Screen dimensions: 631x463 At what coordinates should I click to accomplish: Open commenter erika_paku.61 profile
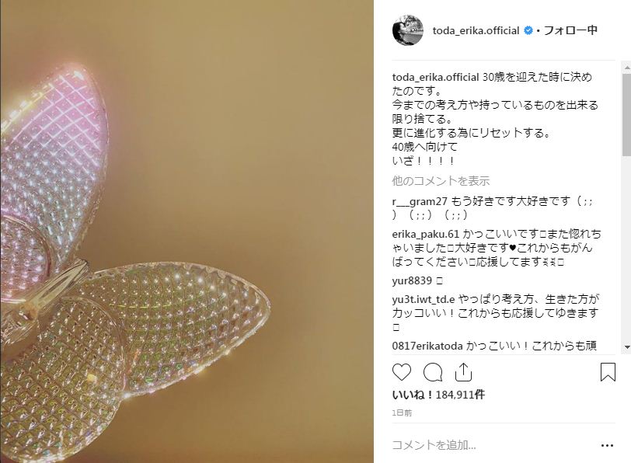425,234
